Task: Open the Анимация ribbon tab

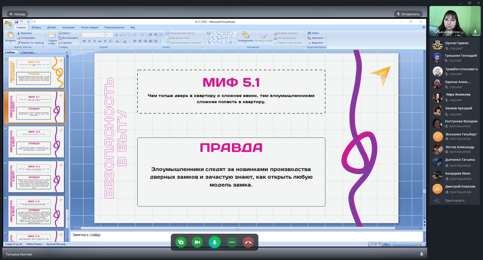Action: (68, 27)
